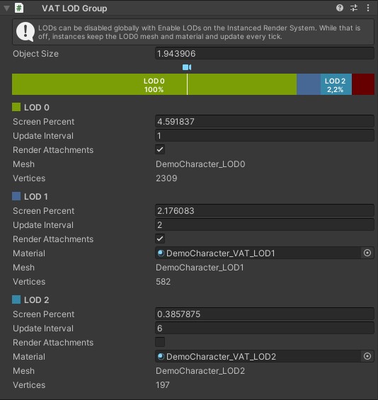Click the C# script icon beside VAT LOD Group
Viewport: 378px width, 400px height.
point(19,8)
